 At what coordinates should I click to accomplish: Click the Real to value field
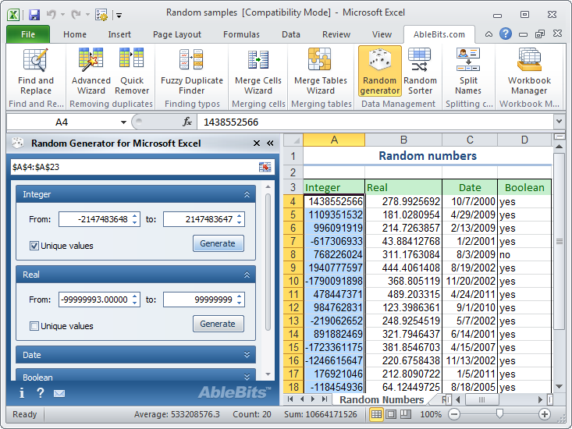[x=200, y=300]
